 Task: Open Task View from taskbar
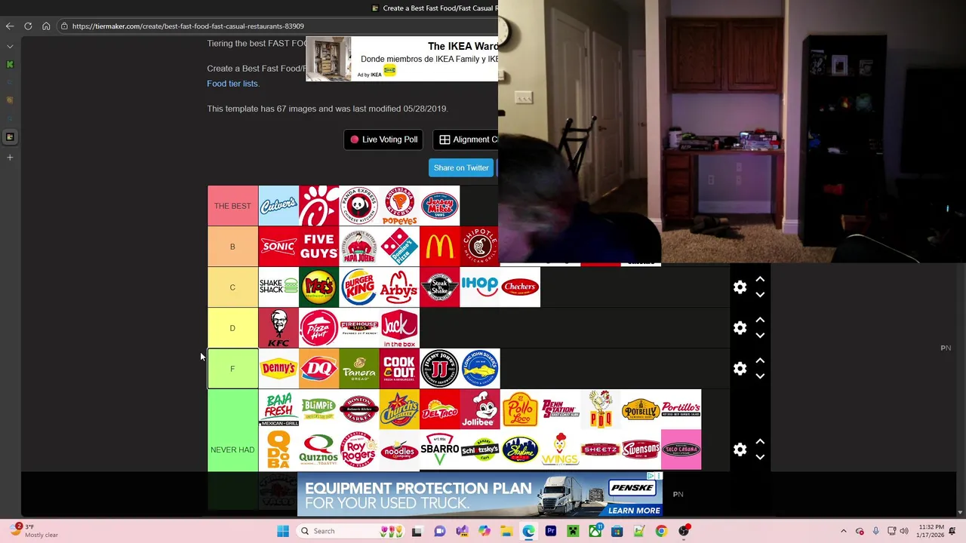417,531
